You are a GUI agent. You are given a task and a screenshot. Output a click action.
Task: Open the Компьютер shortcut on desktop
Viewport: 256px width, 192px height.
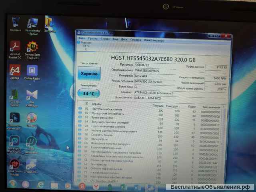click(33, 26)
